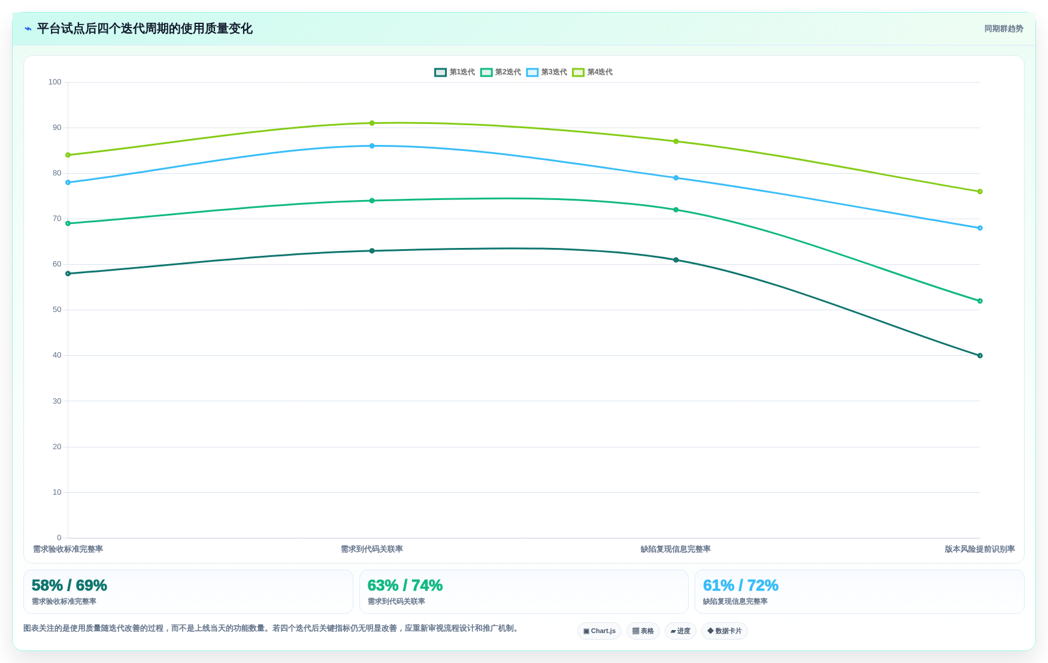1048x663 pixels.
Task: Select the 61% / 72% stat card value
Action: pyautogui.click(x=741, y=585)
